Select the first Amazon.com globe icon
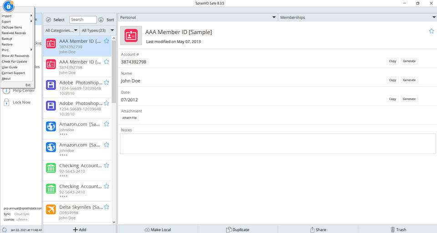 51,127
